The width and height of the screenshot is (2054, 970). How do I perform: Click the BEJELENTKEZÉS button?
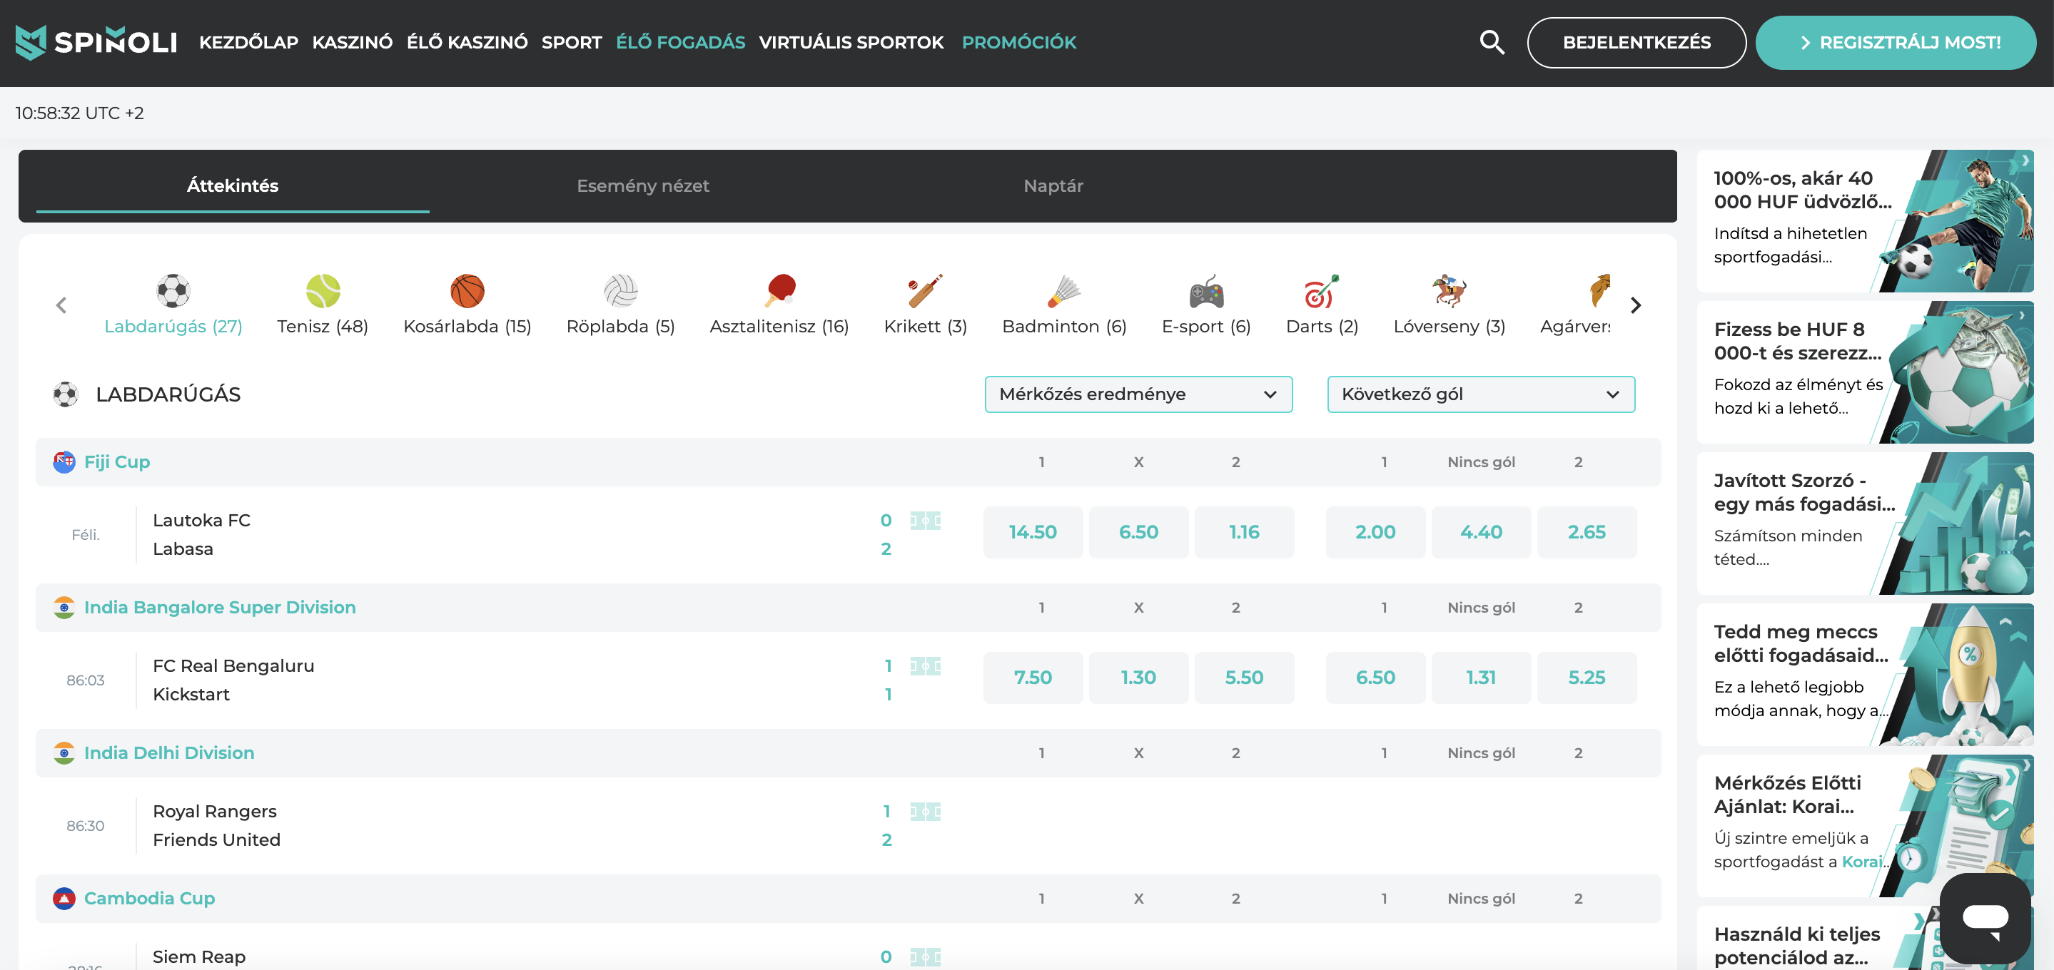click(1635, 42)
